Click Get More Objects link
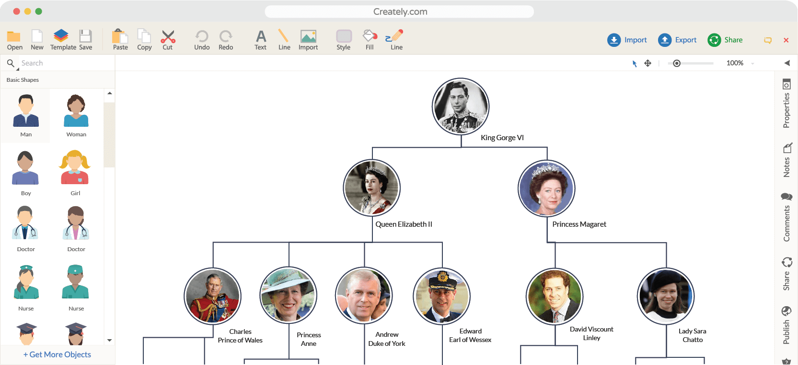798x365 pixels. 57,354
